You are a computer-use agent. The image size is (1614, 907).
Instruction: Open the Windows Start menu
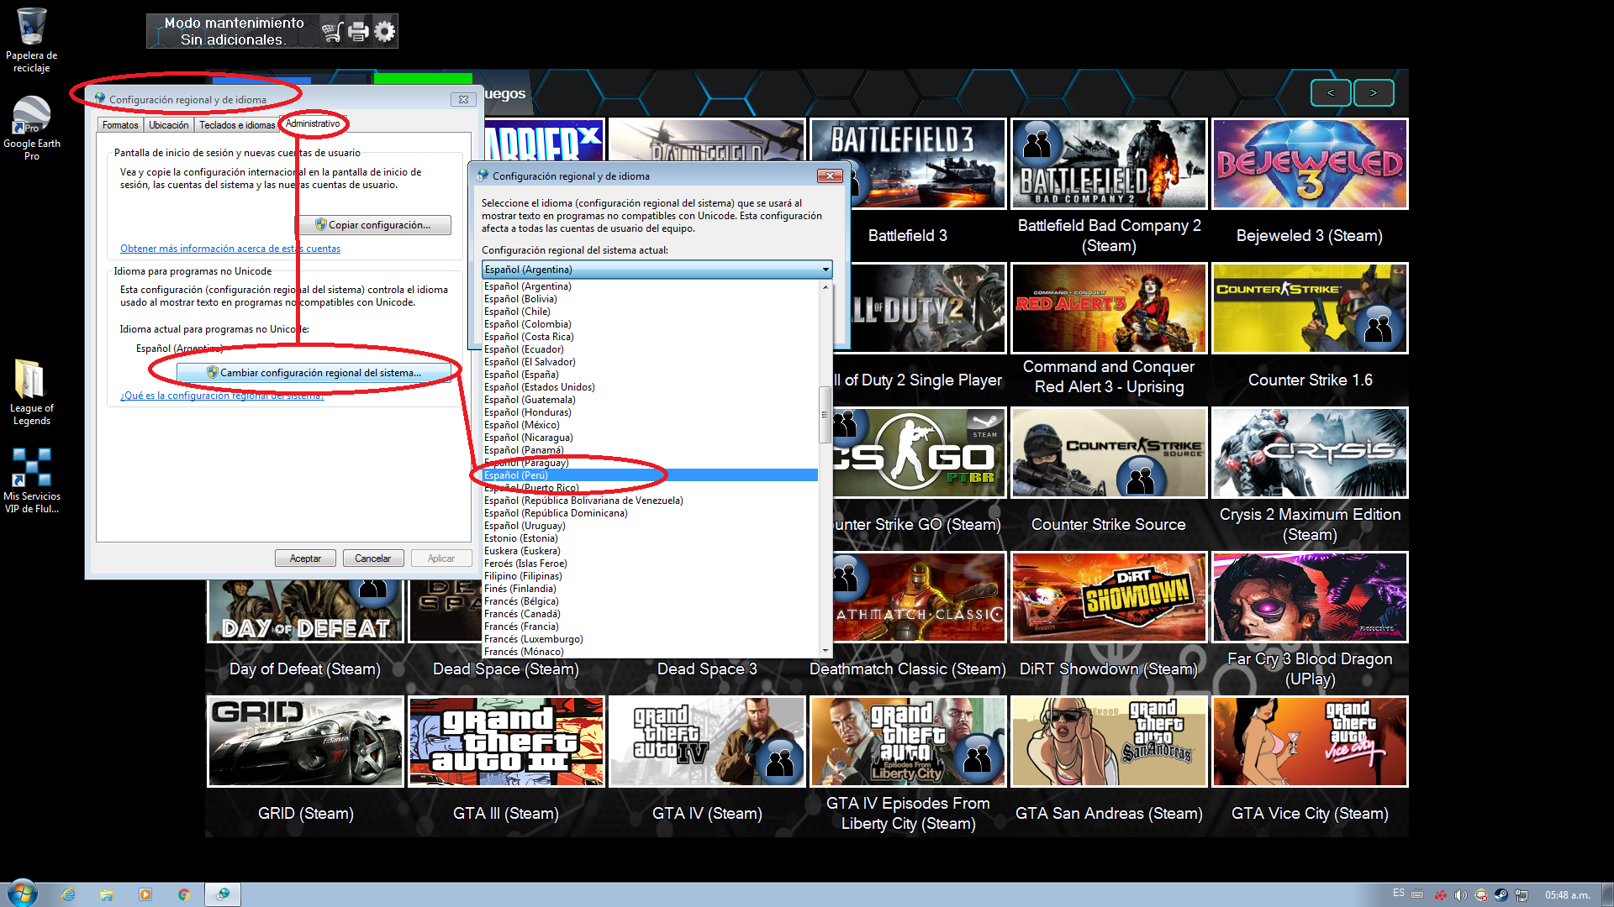[23, 894]
